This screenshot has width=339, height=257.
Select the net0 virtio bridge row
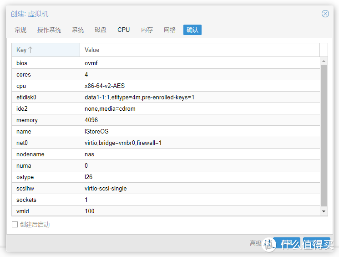[166, 143]
